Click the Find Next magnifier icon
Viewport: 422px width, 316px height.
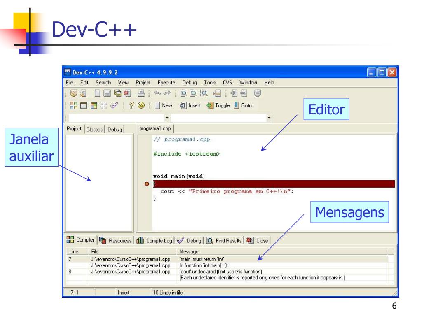pyautogui.click(x=204, y=93)
